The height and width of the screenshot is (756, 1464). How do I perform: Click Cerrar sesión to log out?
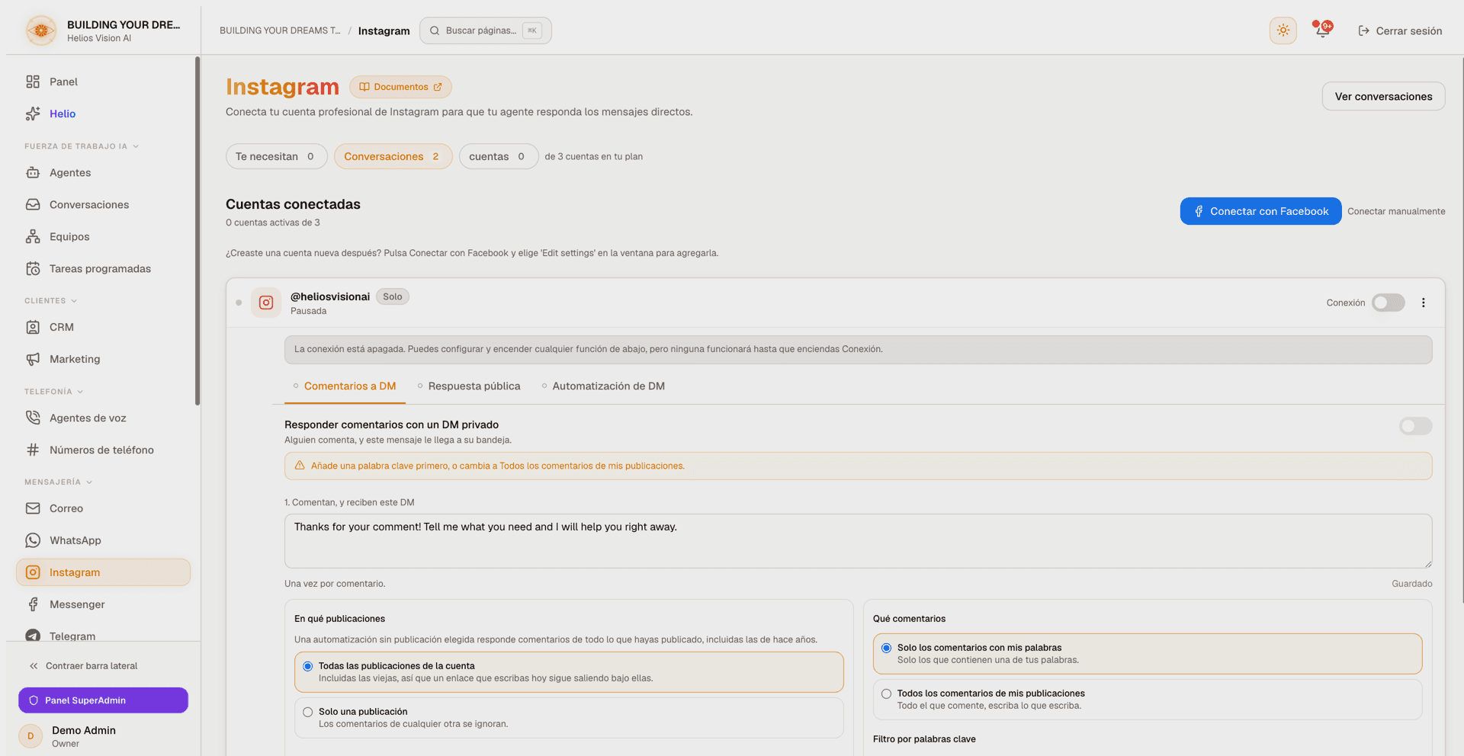click(x=1400, y=30)
